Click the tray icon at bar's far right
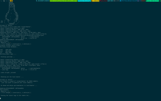 click(x=160, y=1)
